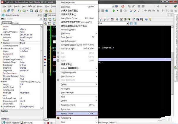
Task: Click the blue cascading windows icon
Action: click(9, 11)
